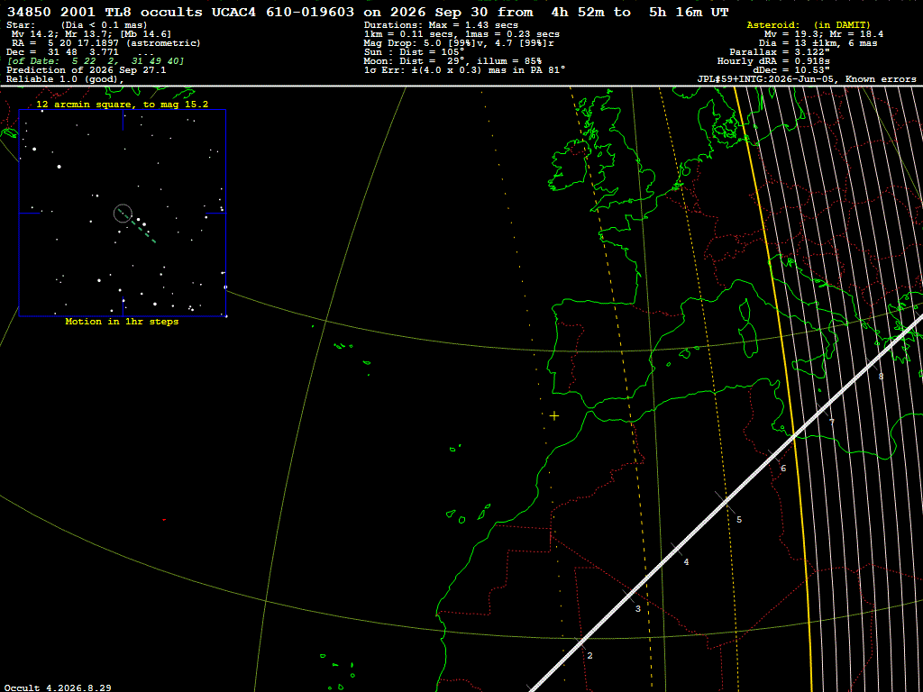Click the Occult 4.2026.8.29 version label
Screen dimensions: 923x692
coord(58,687)
